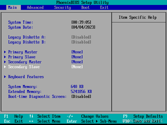Switch to the Boot tab

[x=85, y=8]
